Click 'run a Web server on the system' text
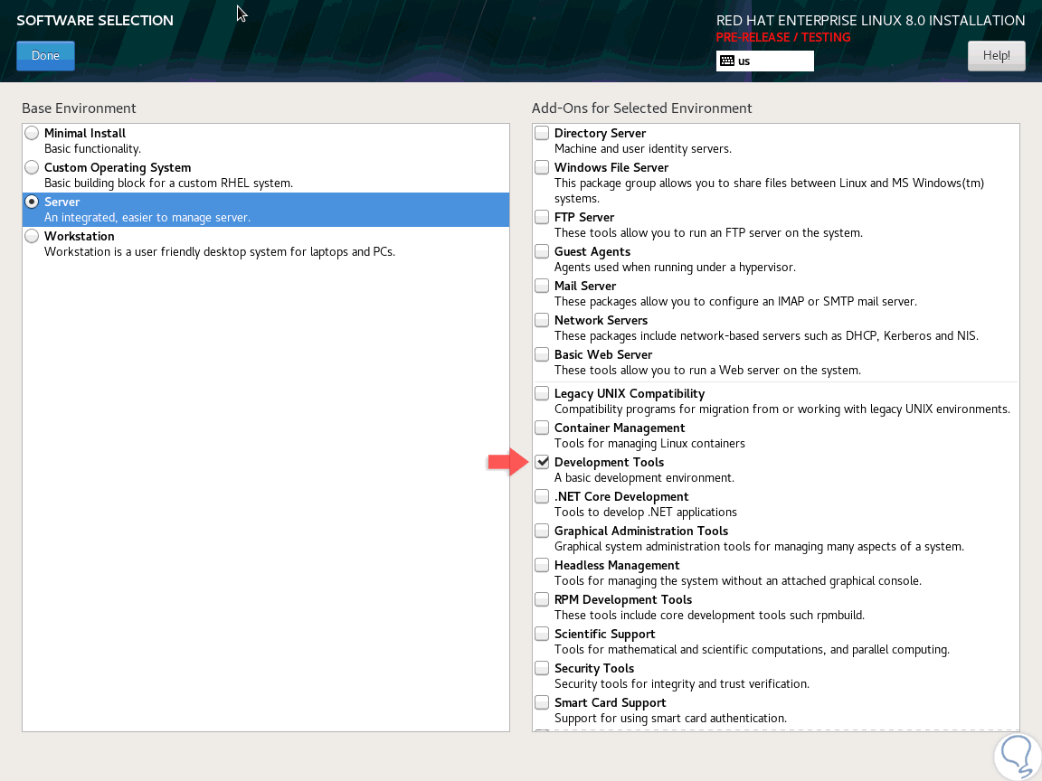The image size is (1042, 781). (x=775, y=371)
